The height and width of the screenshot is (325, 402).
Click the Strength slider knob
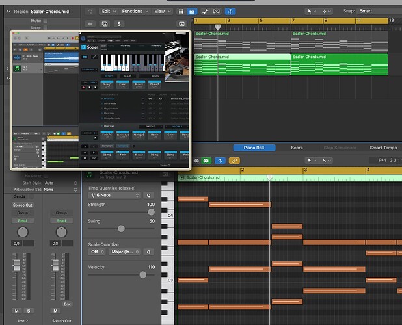tap(152, 212)
